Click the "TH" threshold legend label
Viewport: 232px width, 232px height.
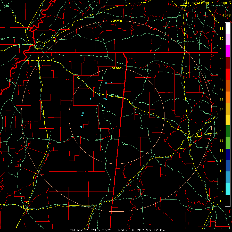(x=221, y=201)
